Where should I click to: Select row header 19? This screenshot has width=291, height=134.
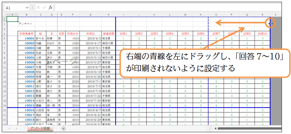tap(5, 105)
